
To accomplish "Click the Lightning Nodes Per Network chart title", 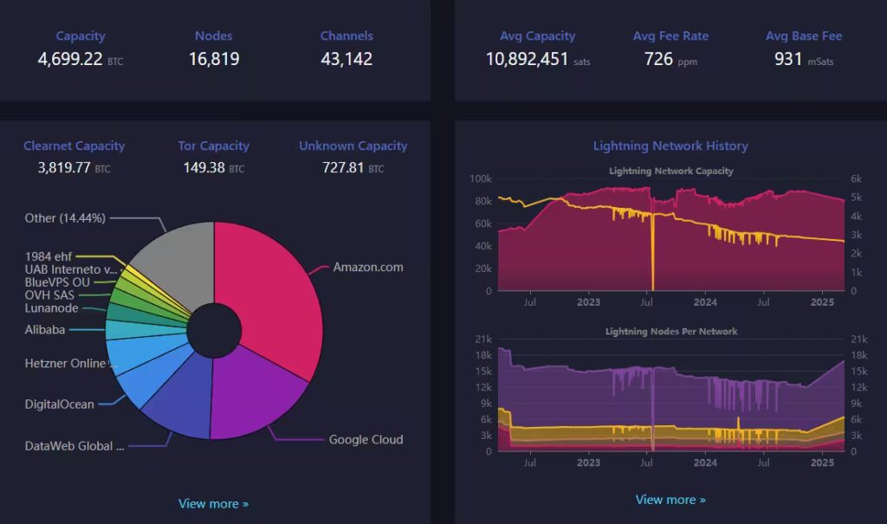I will click(670, 332).
